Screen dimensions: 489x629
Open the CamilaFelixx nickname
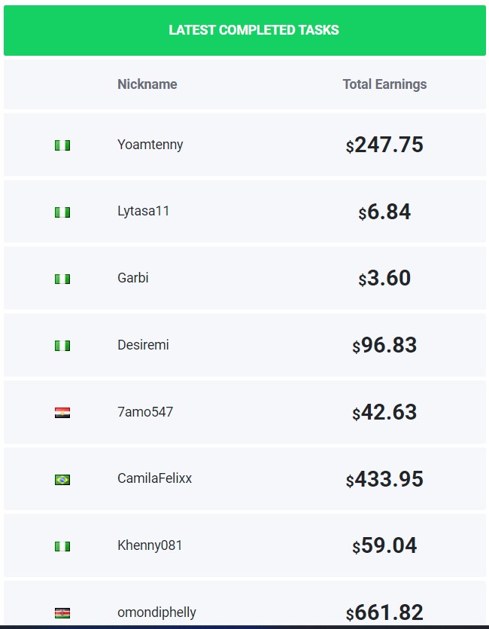pyautogui.click(x=154, y=478)
